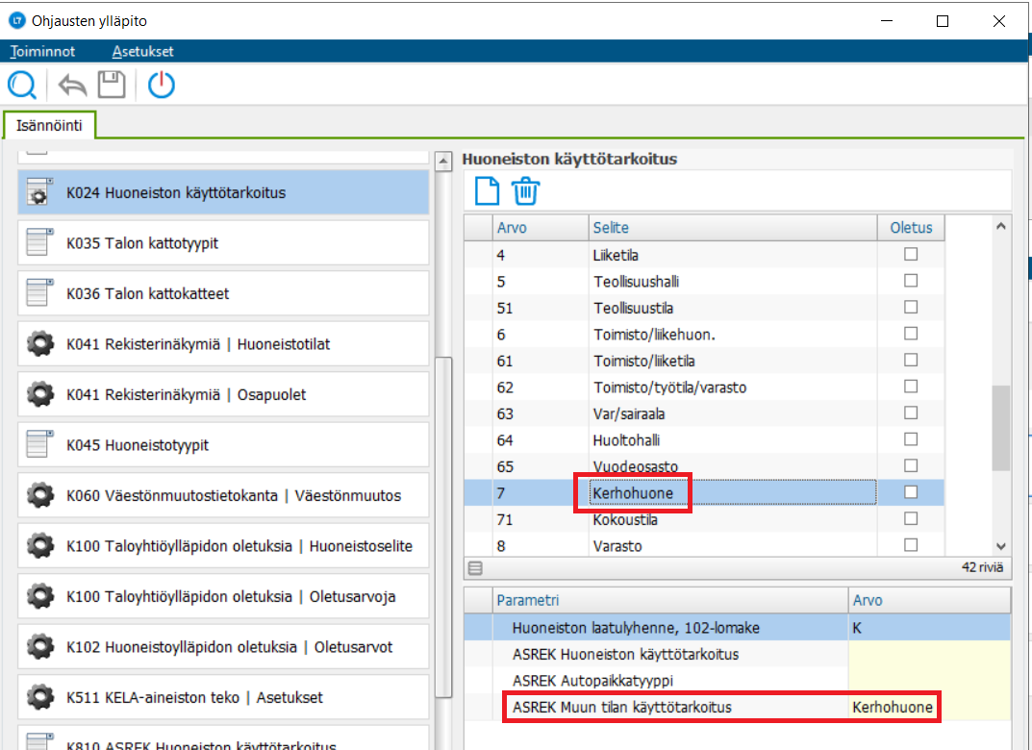The image size is (1032, 750).
Task: Enable Oletus checkbox for Kerhohuone row
Action: tap(910, 492)
